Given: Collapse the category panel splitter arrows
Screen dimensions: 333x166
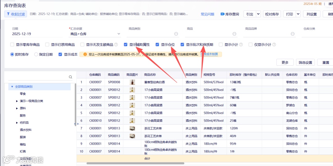Looking at the screenshot, I should coord(76,124).
